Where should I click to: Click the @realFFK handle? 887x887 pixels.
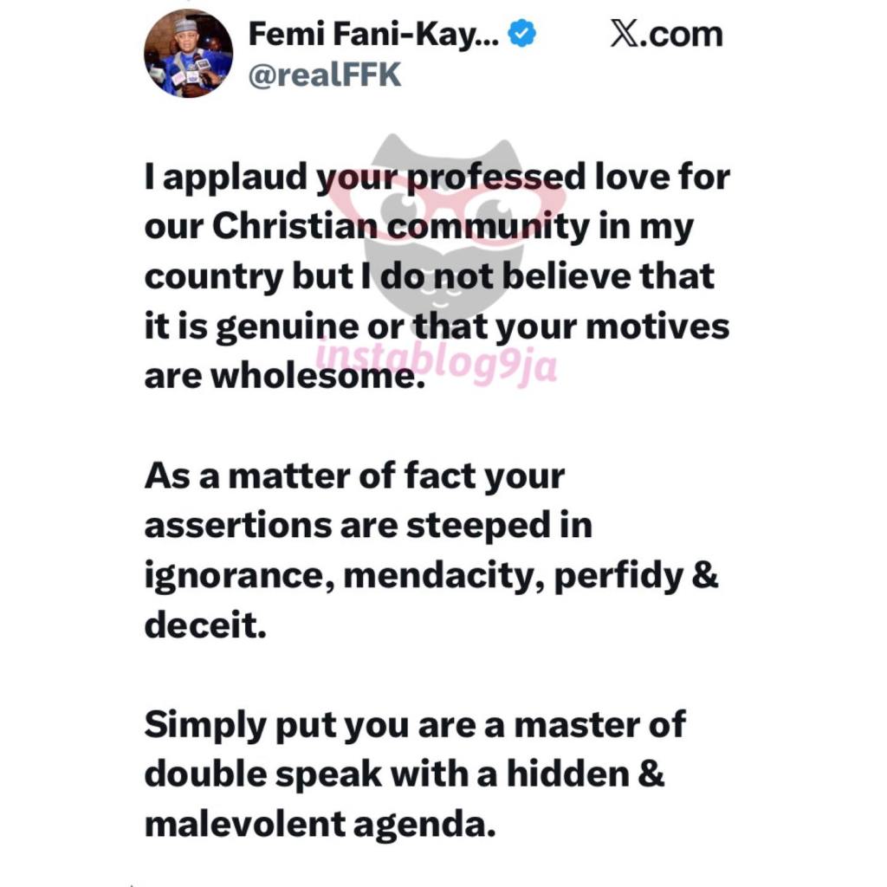(325, 75)
